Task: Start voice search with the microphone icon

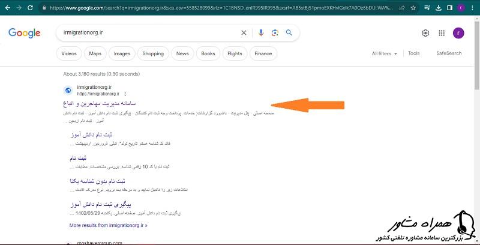Action: pyautogui.click(x=261, y=33)
